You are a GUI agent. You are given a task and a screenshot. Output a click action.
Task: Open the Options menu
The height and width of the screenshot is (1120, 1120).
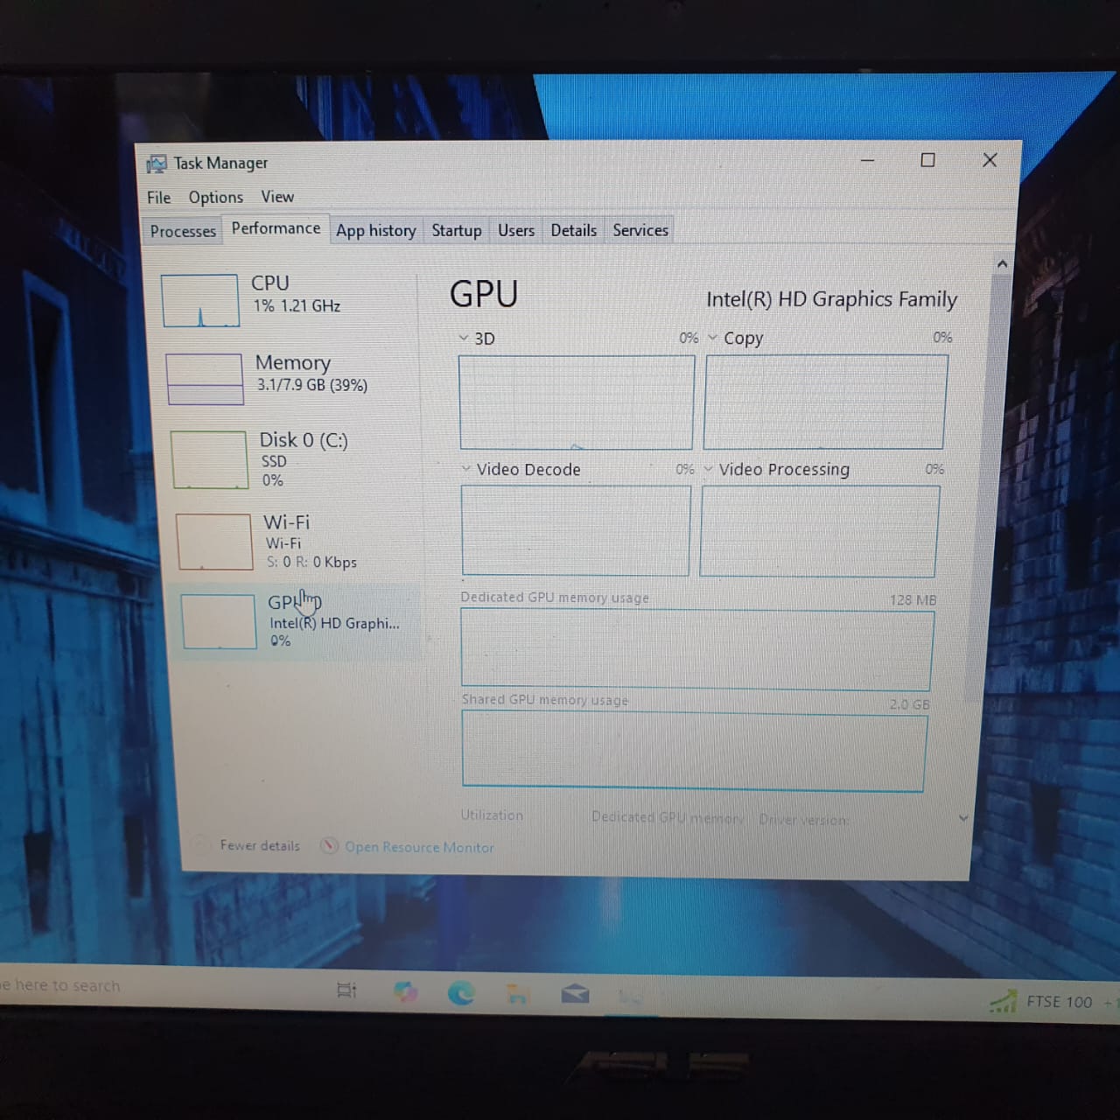click(x=215, y=198)
